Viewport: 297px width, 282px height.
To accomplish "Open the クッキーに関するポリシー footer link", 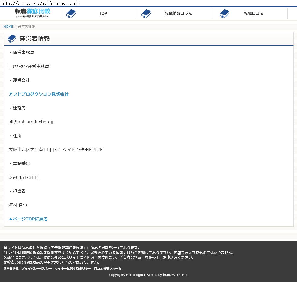I will 73,268.
